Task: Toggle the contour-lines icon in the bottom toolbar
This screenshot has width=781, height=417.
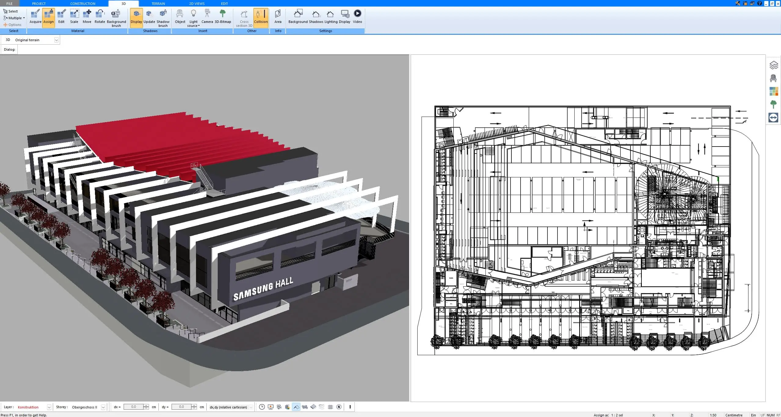Action: tap(322, 407)
